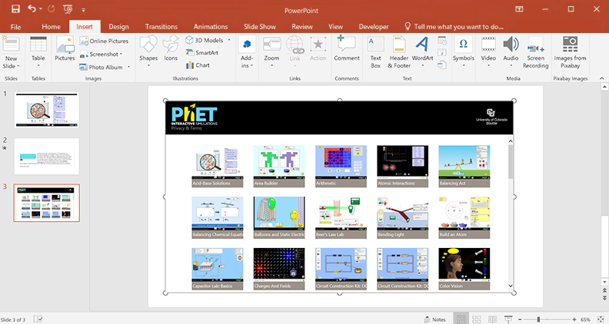The image size is (609, 324).
Task: Open the Symbols menu
Action: [x=464, y=51]
